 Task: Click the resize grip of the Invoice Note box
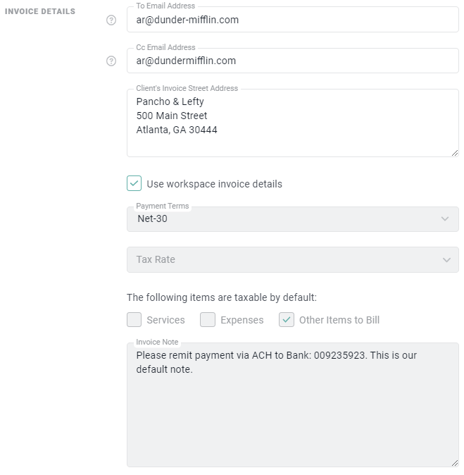click(x=455, y=462)
